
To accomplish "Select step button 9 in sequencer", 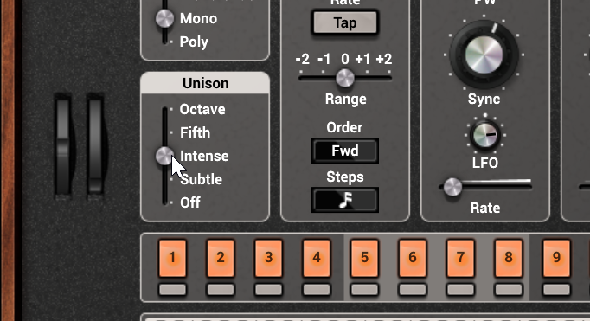I will click(x=556, y=258).
